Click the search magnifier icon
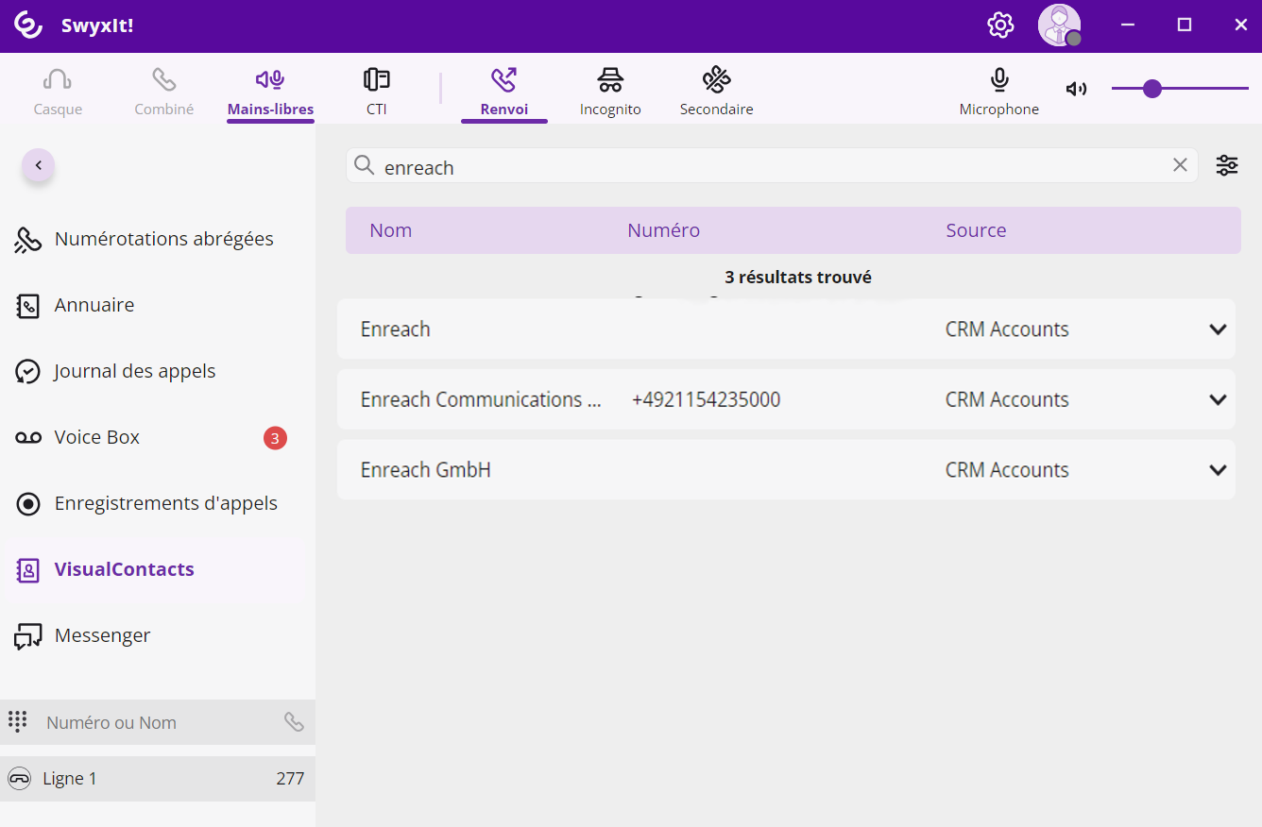This screenshot has width=1262, height=827. (364, 166)
